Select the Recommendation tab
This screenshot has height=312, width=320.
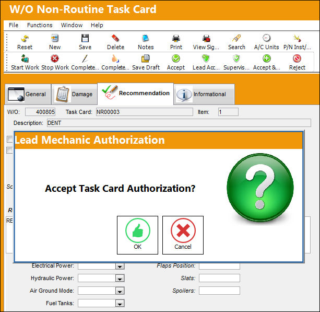click(136, 94)
